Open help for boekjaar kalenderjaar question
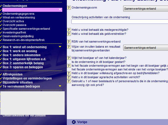The width and height of the screenshot is (168, 125). [69, 58]
